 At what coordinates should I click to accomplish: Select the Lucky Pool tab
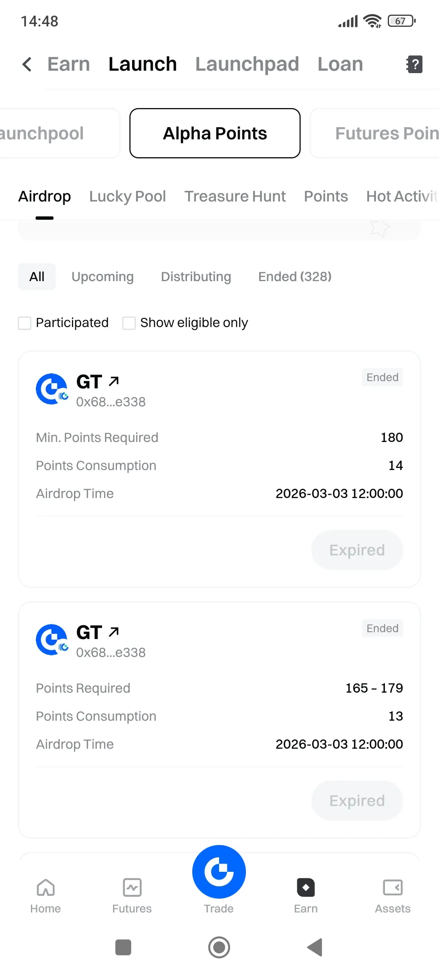click(128, 197)
